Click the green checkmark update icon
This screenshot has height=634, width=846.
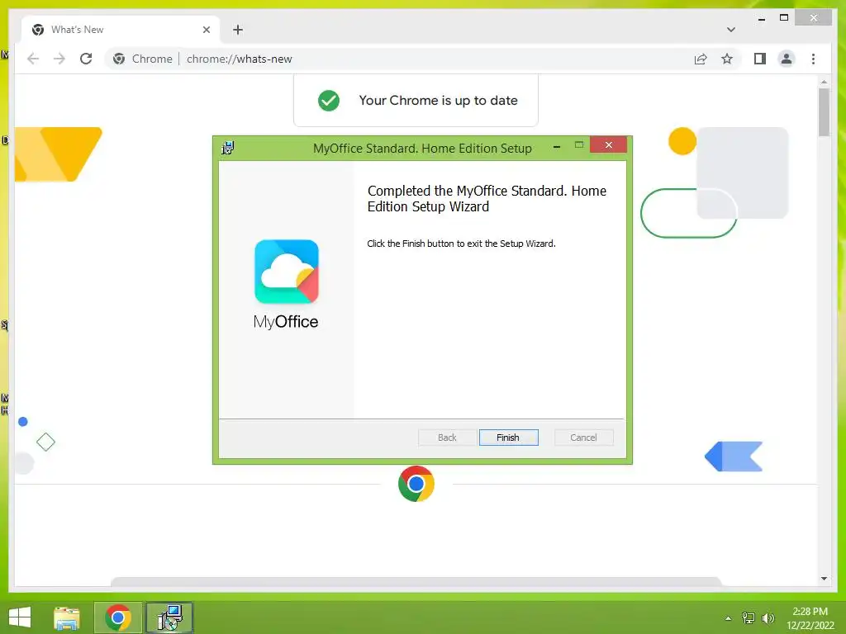pyautogui.click(x=329, y=100)
